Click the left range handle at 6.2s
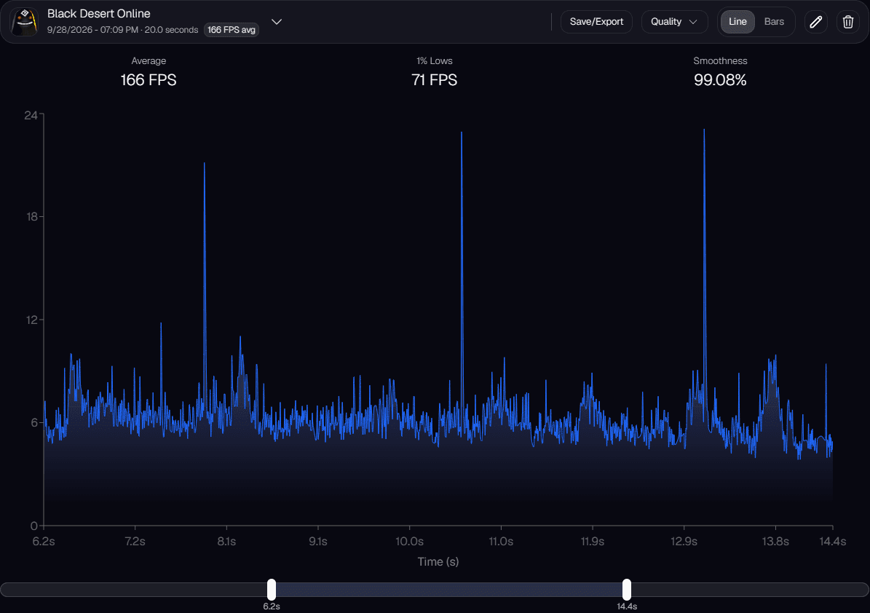Screen dimensions: 870x613 tap(272, 590)
